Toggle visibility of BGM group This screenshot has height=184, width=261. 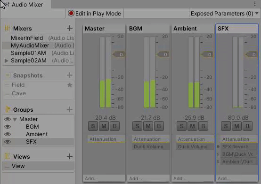[x=8, y=127]
